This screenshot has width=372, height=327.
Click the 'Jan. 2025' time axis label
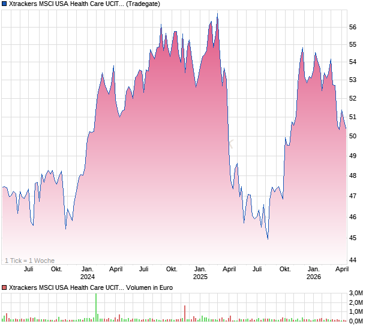click(200, 273)
